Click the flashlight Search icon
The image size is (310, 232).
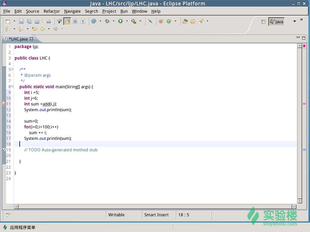(x=201, y=21)
